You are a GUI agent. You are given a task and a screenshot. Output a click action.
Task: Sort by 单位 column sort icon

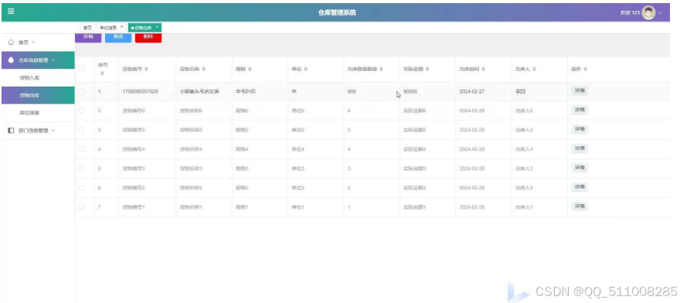click(305, 70)
